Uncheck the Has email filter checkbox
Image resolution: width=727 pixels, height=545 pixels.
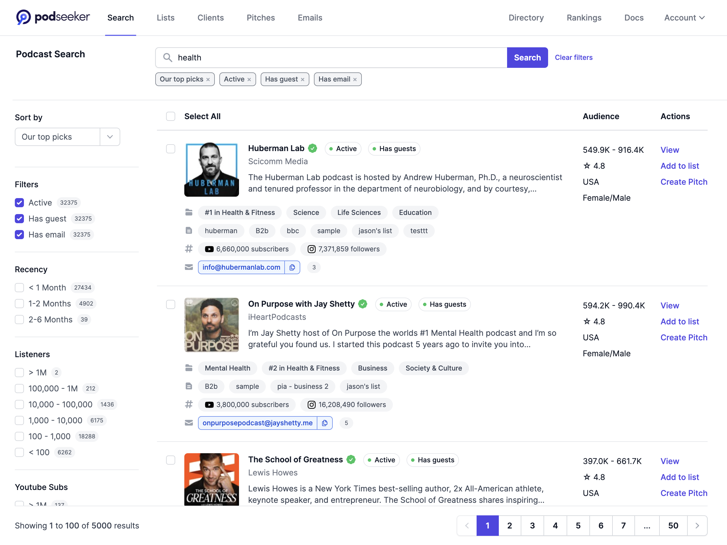(x=19, y=235)
